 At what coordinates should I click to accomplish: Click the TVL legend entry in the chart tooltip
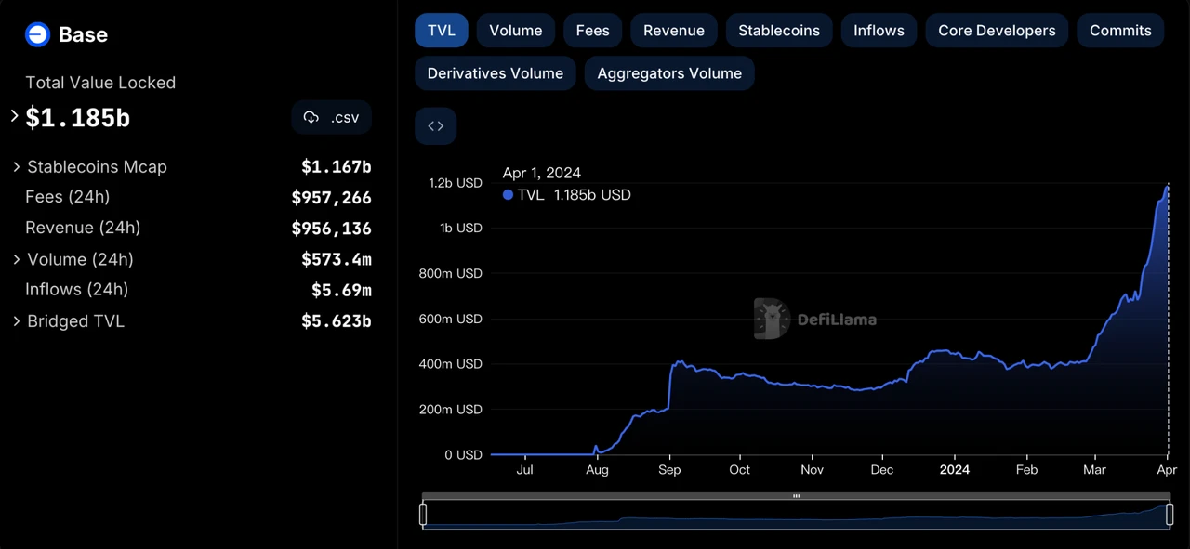coord(567,195)
